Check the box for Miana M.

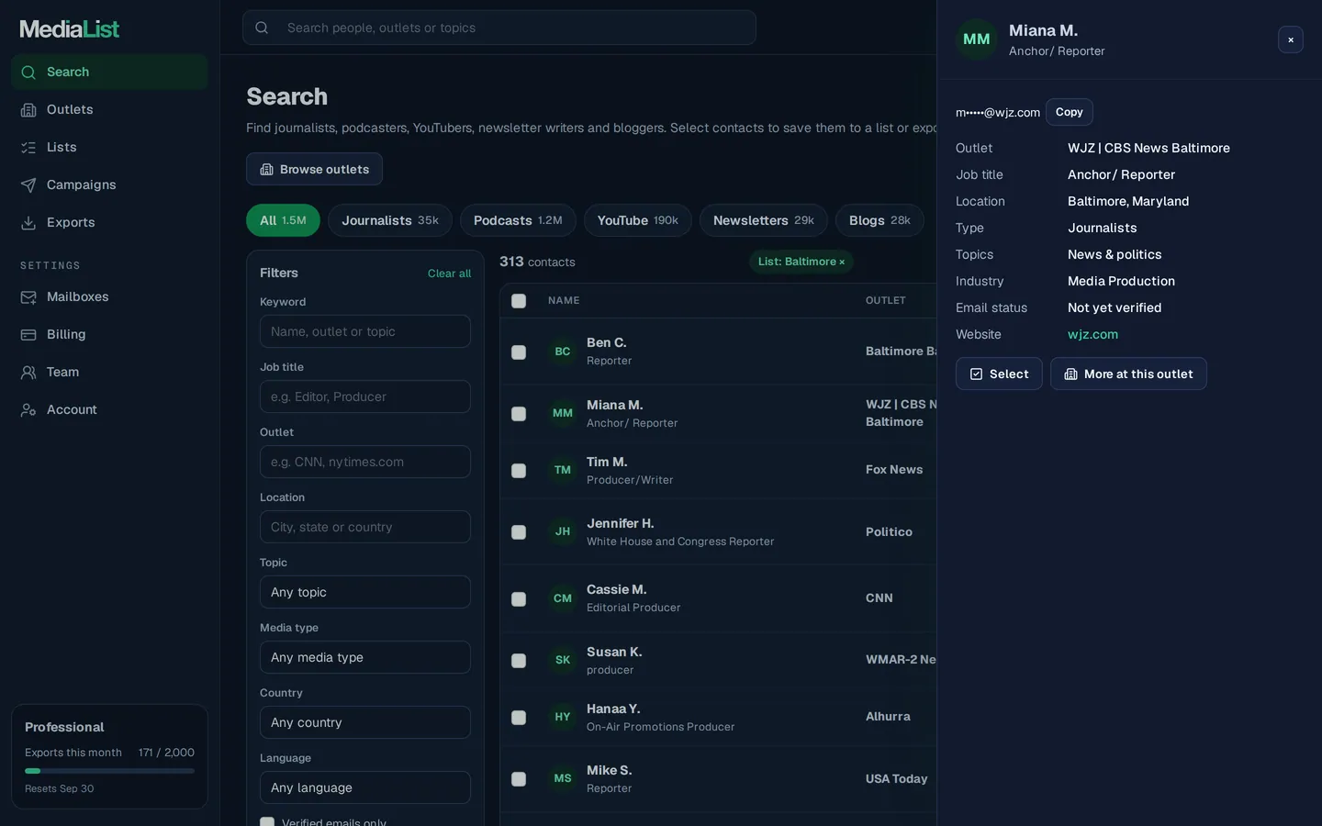[x=519, y=414]
